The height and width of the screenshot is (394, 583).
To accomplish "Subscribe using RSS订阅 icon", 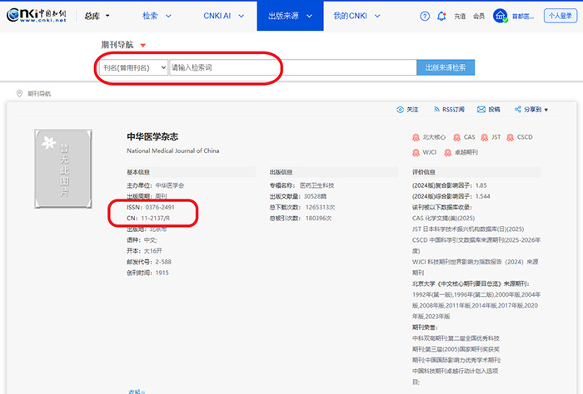I will 435,110.
